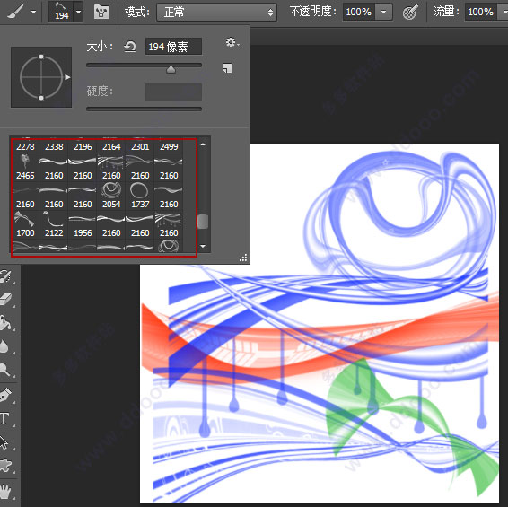This screenshot has width=508, height=507.
Task: Choose the Custom Shape tool
Action: tap(5, 466)
